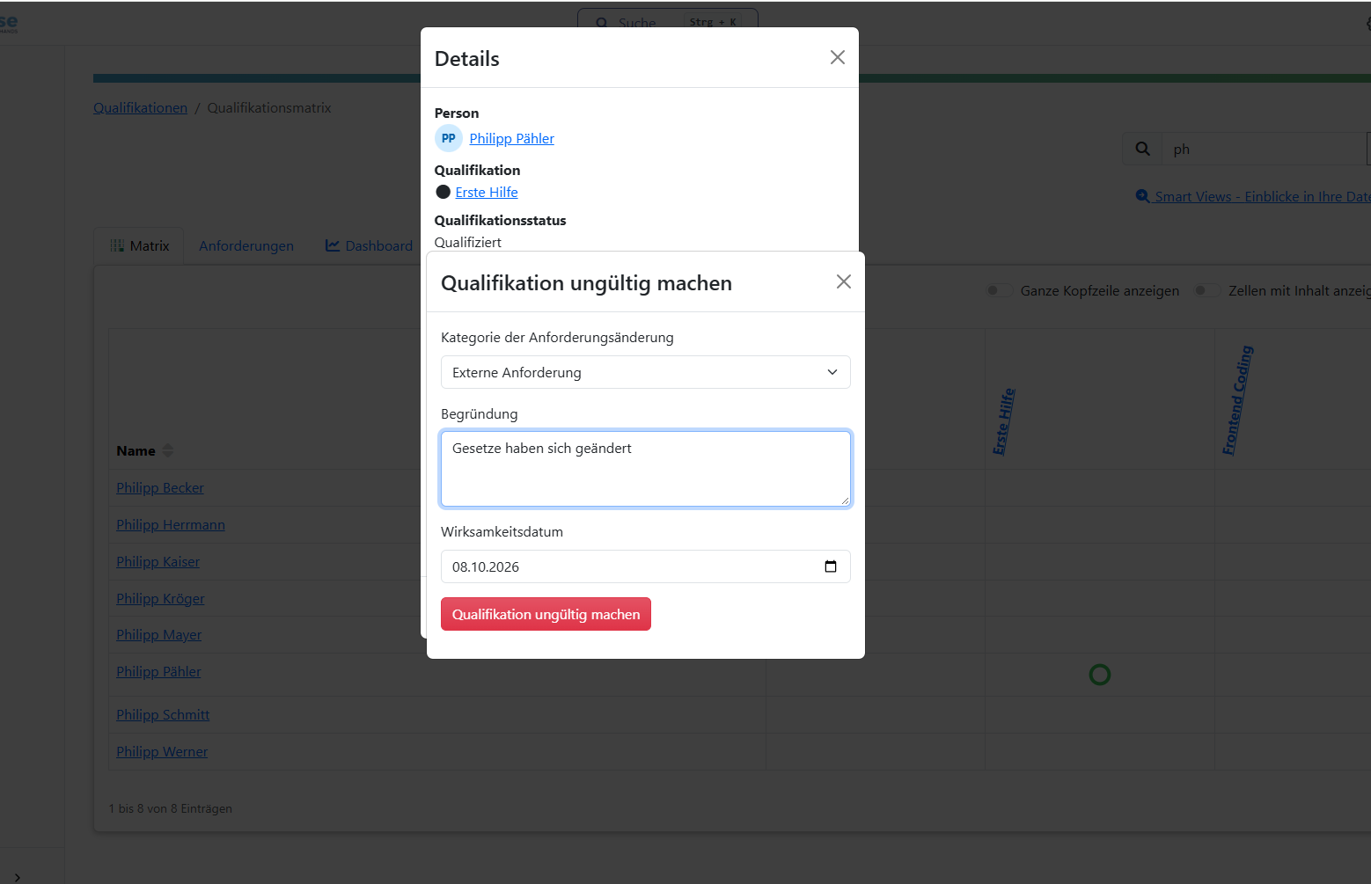Click the '1 bis 8 von 8 Einträgen' text
Image resolution: width=1371 pixels, height=884 pixels.
point(171,808)
